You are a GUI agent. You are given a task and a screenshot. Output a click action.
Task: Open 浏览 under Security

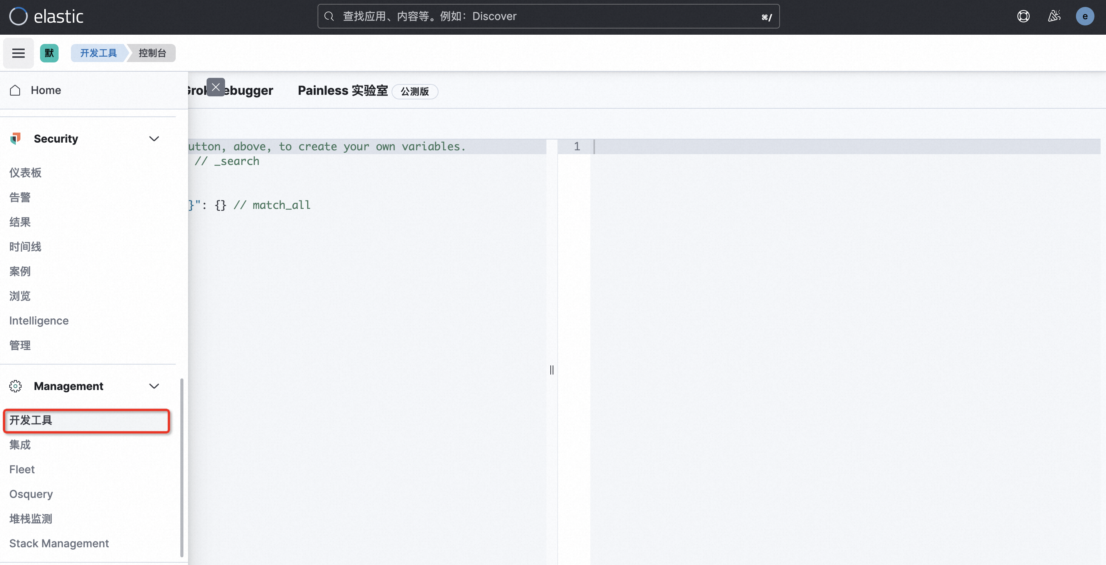click(x=20, y=296)
